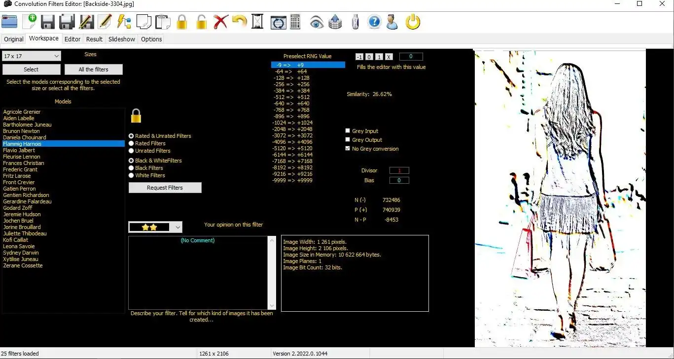Click the pencil on notepad edit icon
The image size is (674, 359).
105,22
